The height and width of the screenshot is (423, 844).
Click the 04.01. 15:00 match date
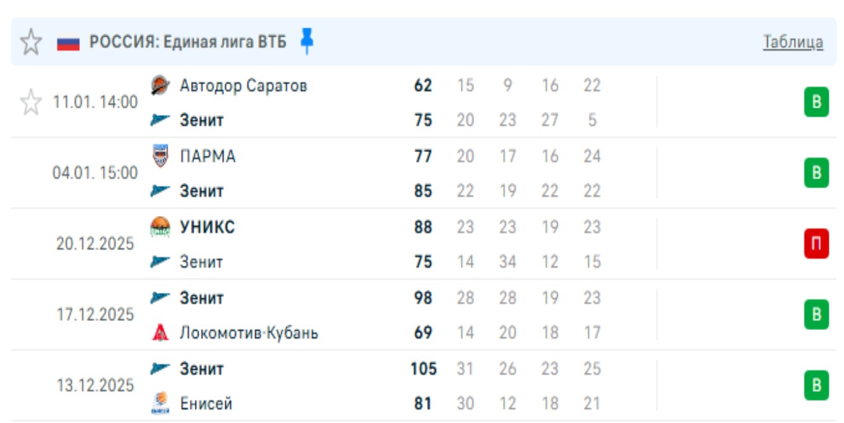pyautogui.click(x=95, y=173)
